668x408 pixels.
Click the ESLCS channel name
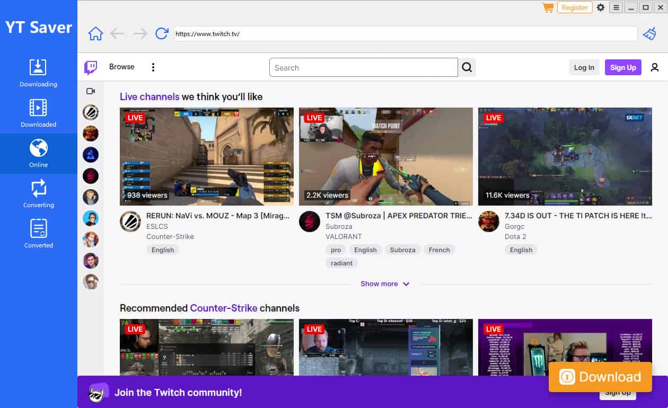[x=157, y=226]
